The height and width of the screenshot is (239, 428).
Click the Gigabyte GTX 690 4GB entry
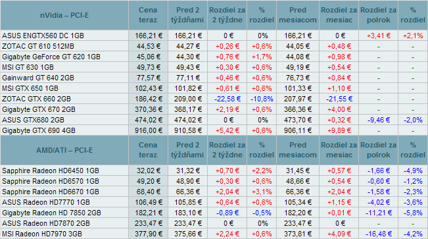pos(39,130)
